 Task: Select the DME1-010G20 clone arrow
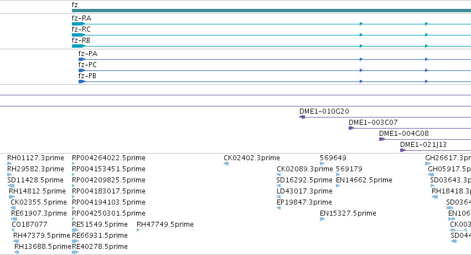click(x=302, y=117)
